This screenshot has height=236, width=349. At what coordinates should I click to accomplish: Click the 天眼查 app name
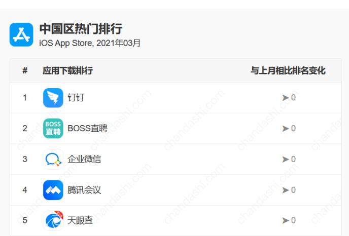tap(80, 220)
